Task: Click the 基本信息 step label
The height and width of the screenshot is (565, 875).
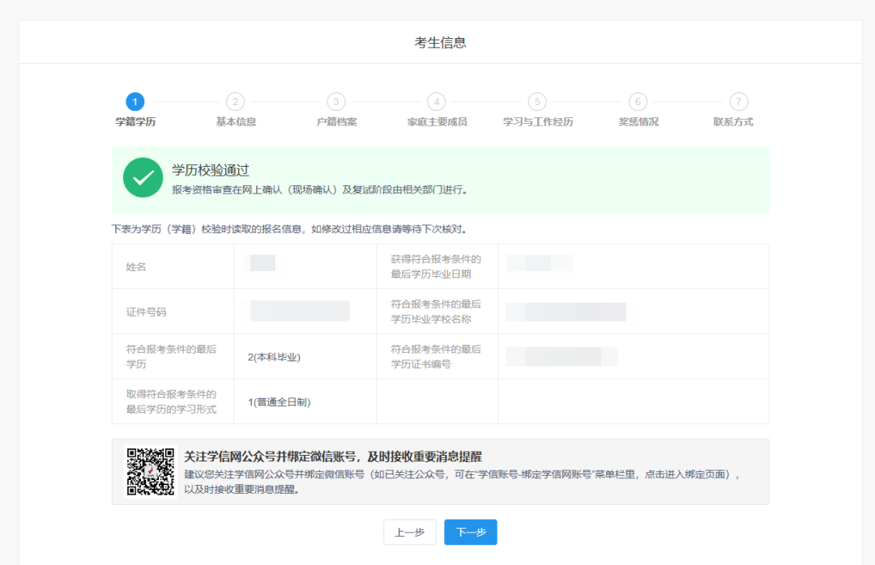Action: 236,121
